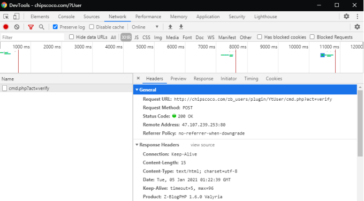The width and height of the screenshot is (364, 201).
Task: Filter requests by Font
Action: (187, 37)
